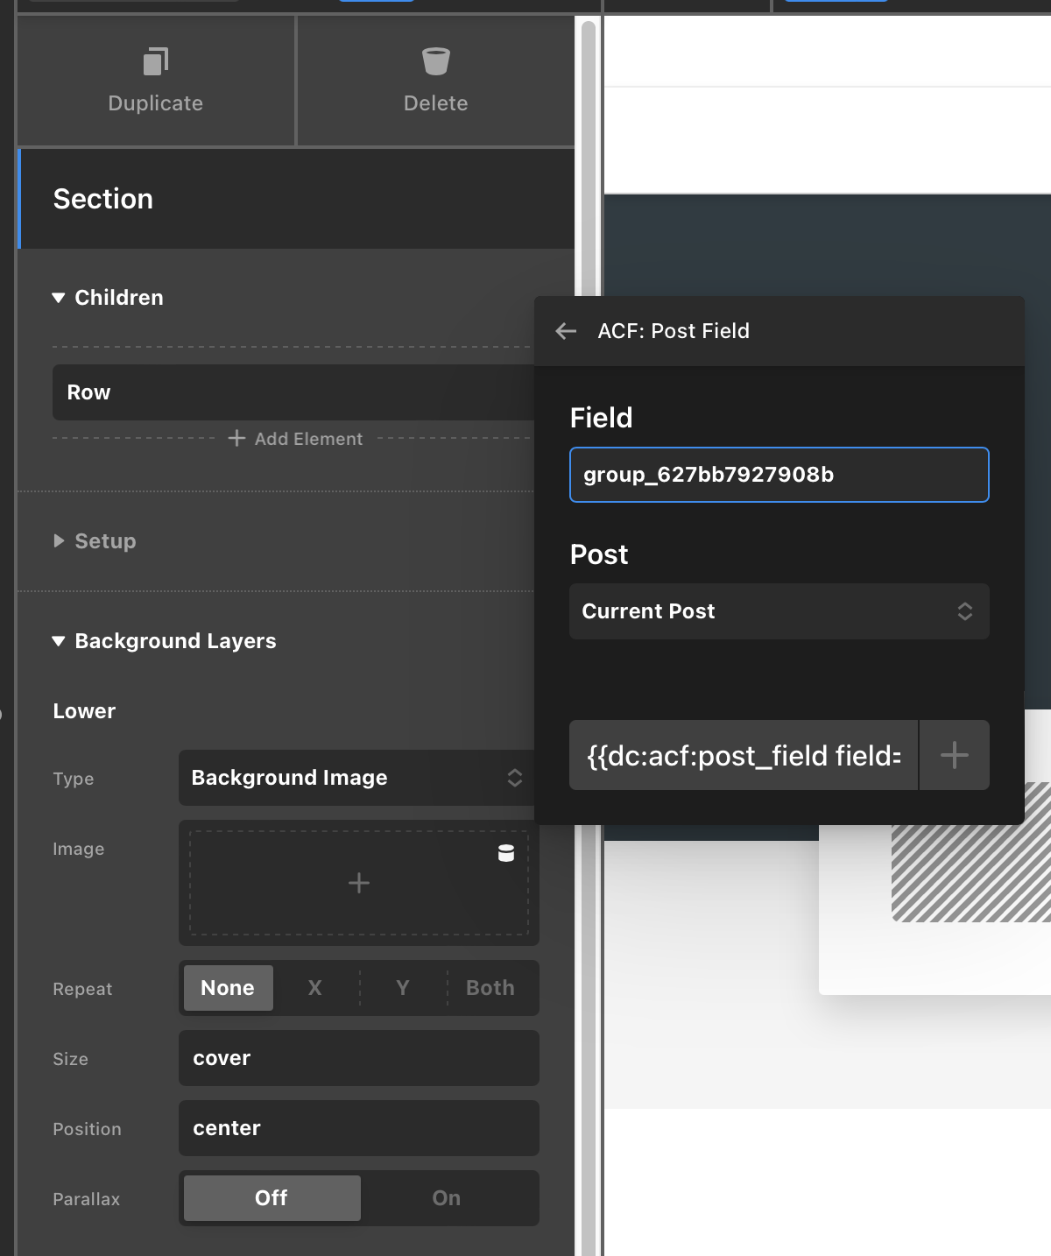Go back using the ACF arrow
Image resolution: width=1051 pixels, height=1256 pixels.
point(566,331)
